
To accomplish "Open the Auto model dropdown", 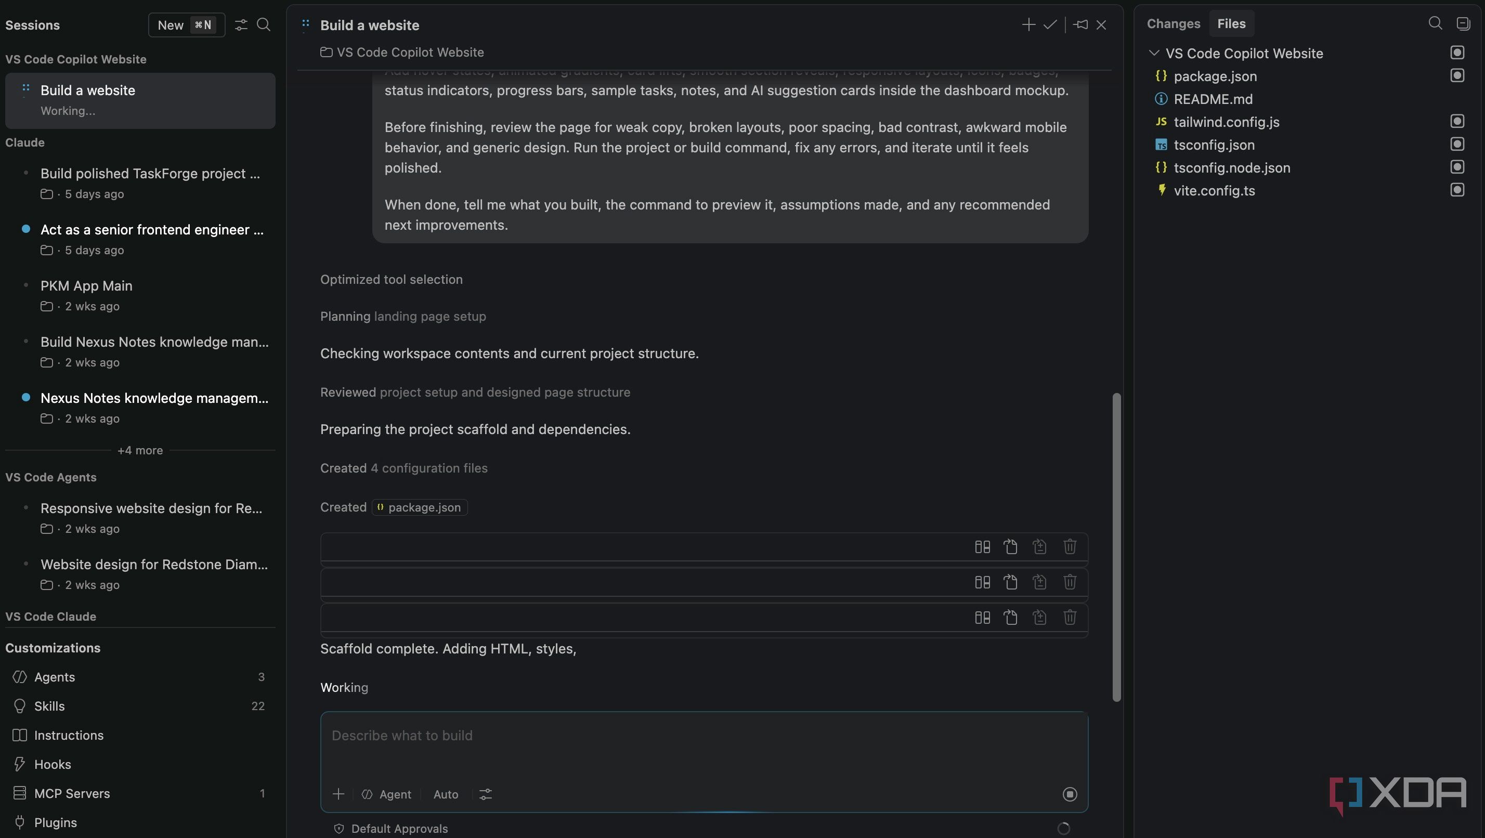I will (x=446, y=794).
